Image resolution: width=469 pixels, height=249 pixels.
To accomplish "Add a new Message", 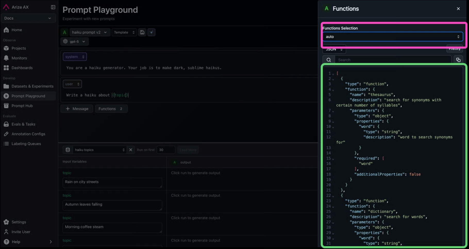I will (x=77, y=109).
